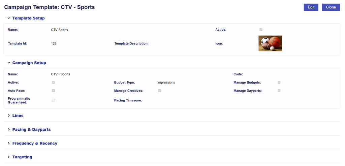Enable the Programmatic Guaranteed checkbox
The image size is (345, 166).
click(x=53, y=100)
